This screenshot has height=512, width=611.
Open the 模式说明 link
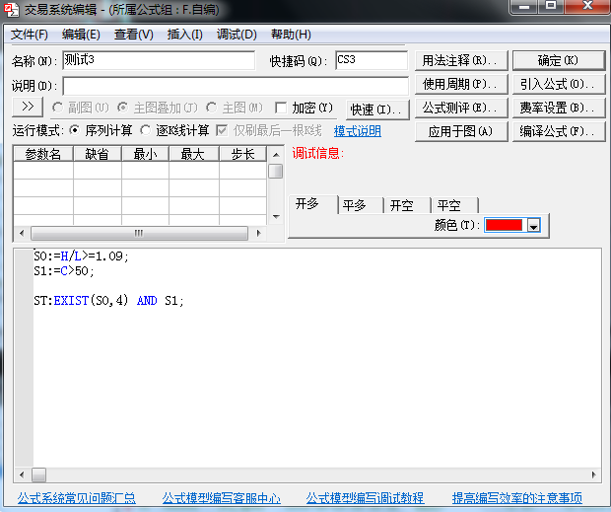pos(358,131)
